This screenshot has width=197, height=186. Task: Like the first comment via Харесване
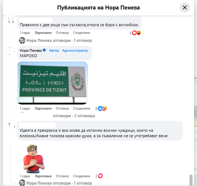click(43, 33)
